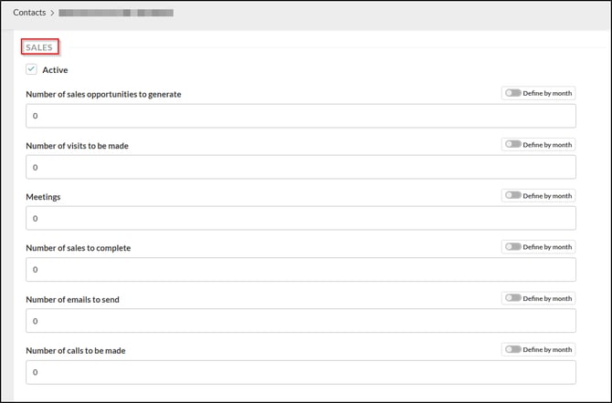Focus the Number of emails to send field

[301, 320]
